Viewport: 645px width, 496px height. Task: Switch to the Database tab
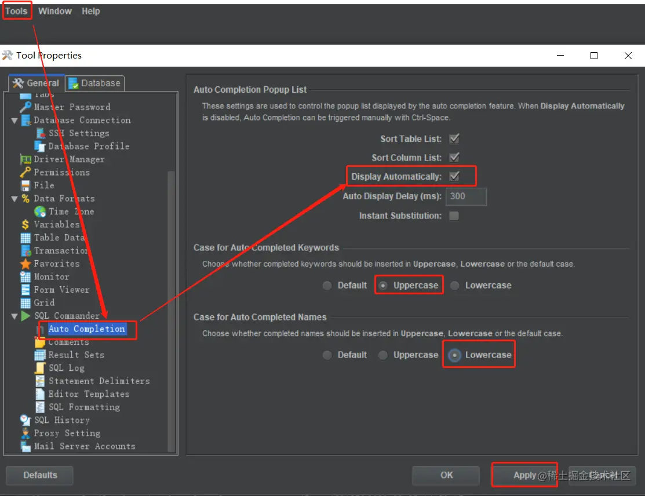point(94,83)
